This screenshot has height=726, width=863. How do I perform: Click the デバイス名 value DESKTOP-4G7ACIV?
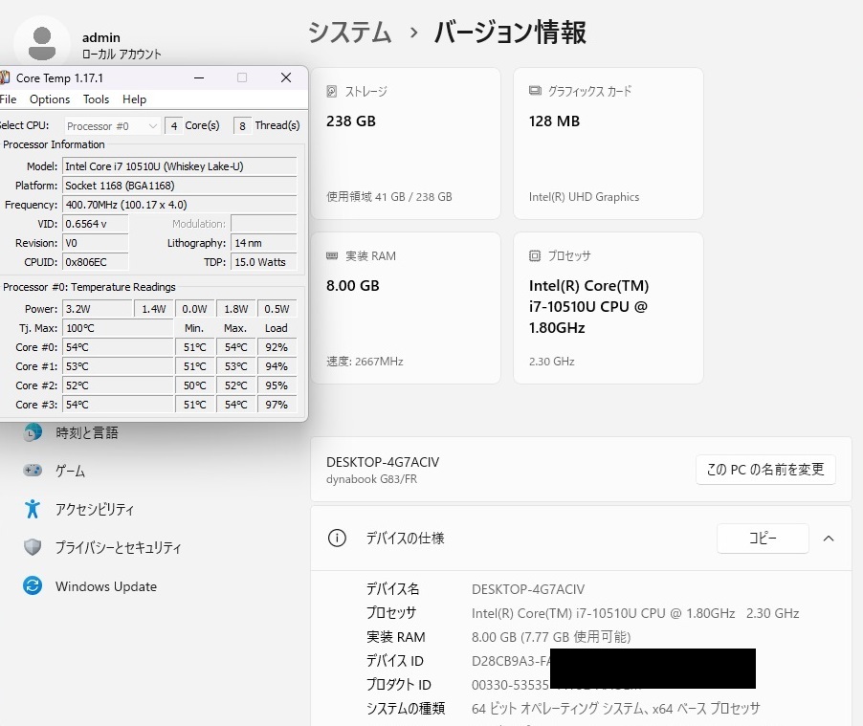click(x=528, y=589)
